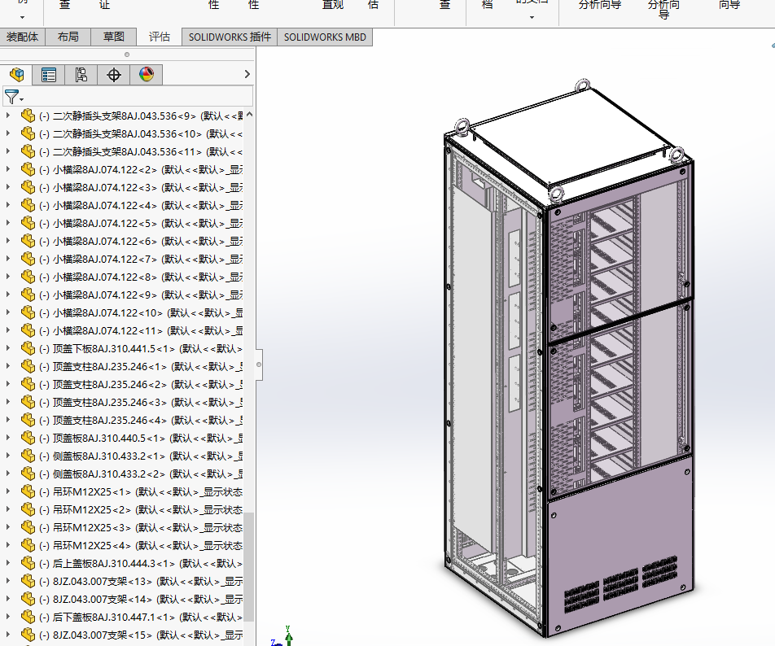Image resolution: width=775 pixels, height=646 pixels.
Task: Open the filter dropdown arrow beside funnel
Action: [22, 100]
